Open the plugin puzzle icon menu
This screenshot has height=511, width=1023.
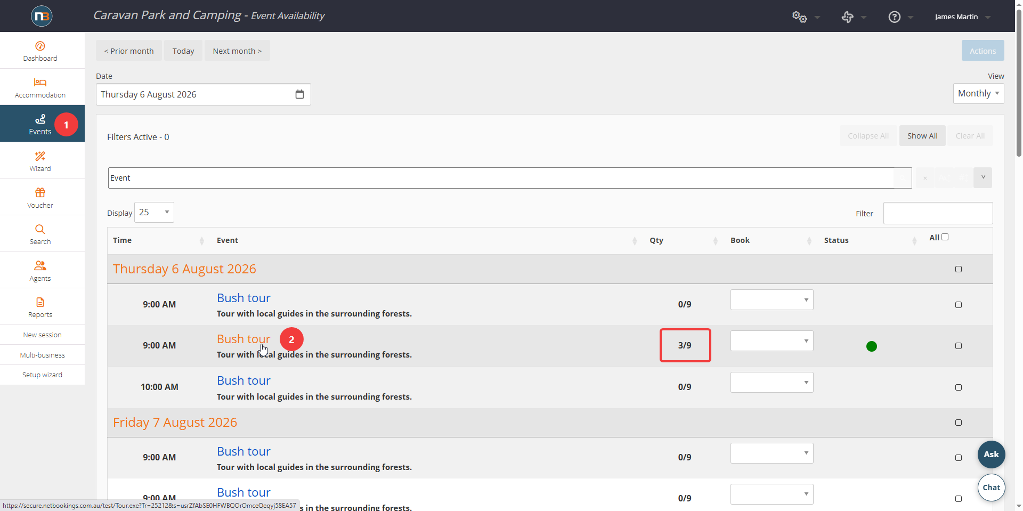(847, 17)
